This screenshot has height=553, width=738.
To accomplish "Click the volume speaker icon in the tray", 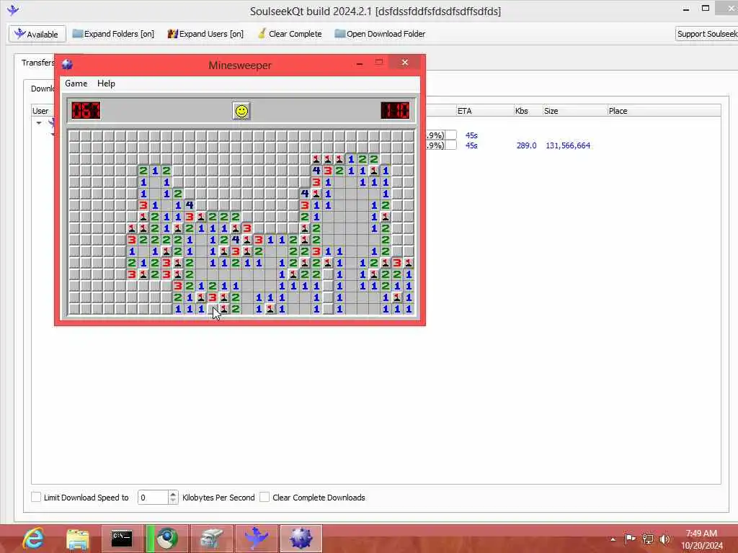I will click(x=664, y=539).
